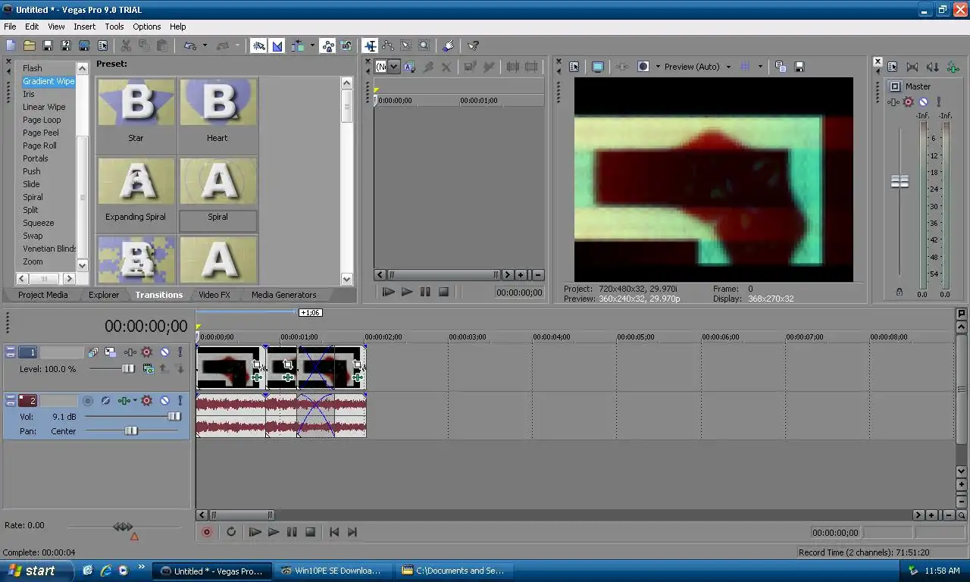Switch to the Video FX tab

point(214,295)
